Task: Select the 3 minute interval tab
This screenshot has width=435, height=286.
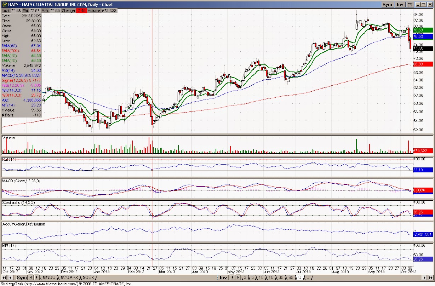Action: [244, 278]
